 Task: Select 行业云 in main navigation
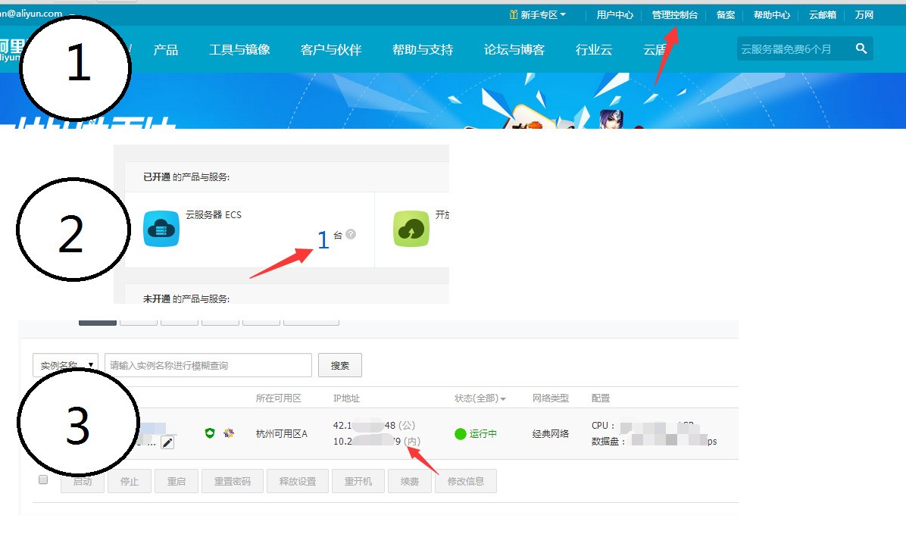(x=594, y=50)
